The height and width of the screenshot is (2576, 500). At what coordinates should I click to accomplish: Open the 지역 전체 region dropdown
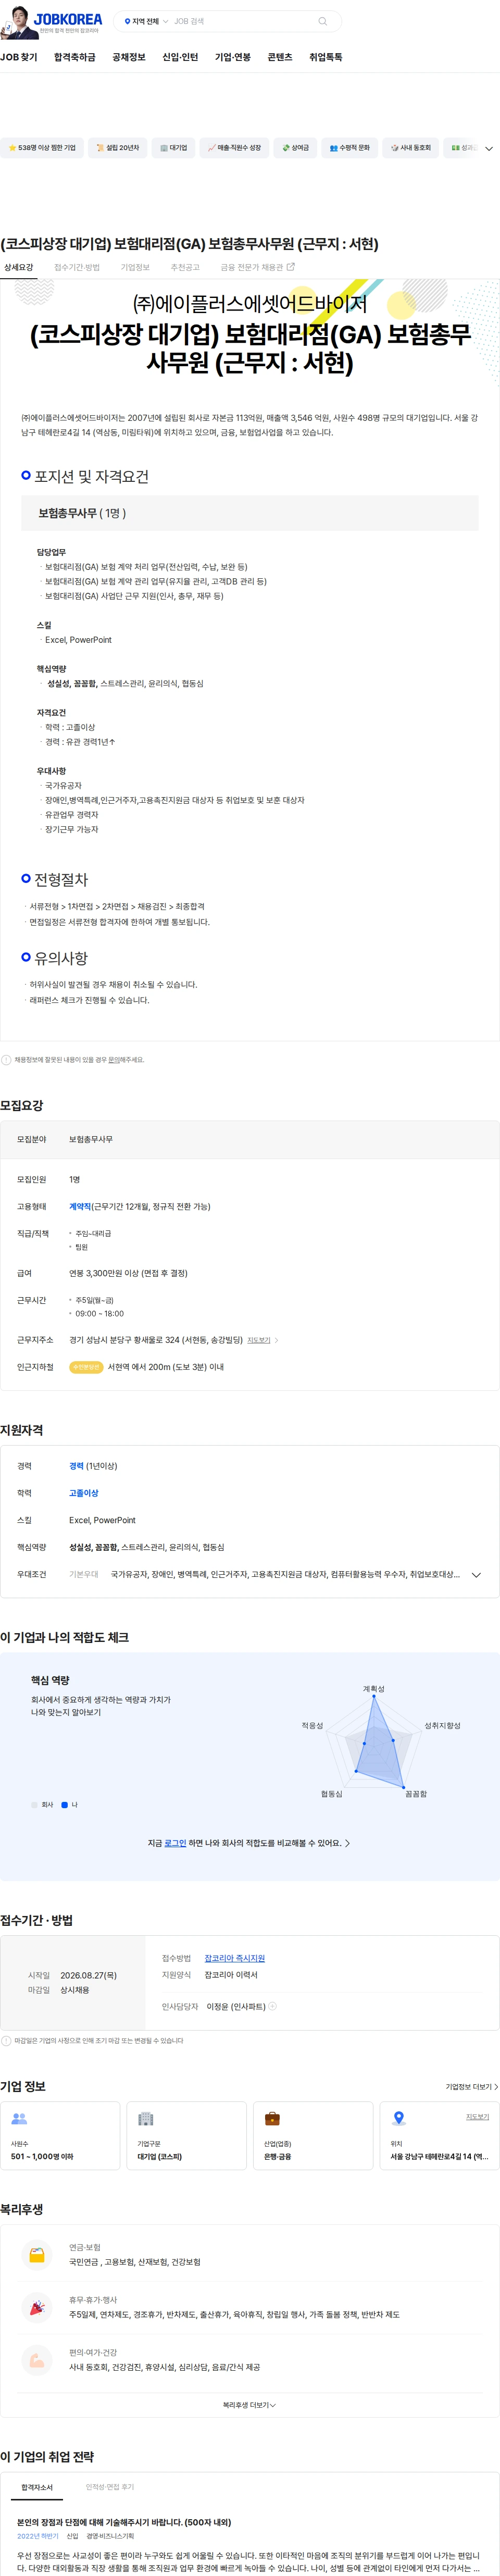point(146,21)
